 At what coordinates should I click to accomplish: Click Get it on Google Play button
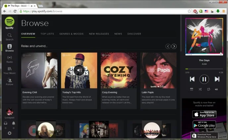click(204, 125)
